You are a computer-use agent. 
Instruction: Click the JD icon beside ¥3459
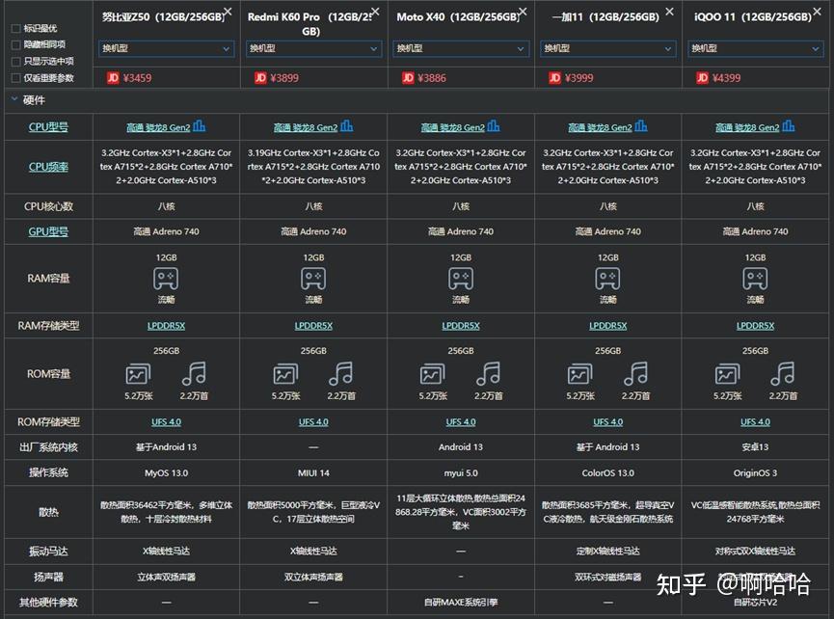[113, 78]
